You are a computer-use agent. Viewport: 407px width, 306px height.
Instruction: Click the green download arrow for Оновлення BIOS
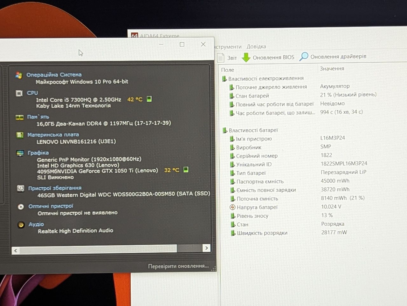tap(246, 58)
